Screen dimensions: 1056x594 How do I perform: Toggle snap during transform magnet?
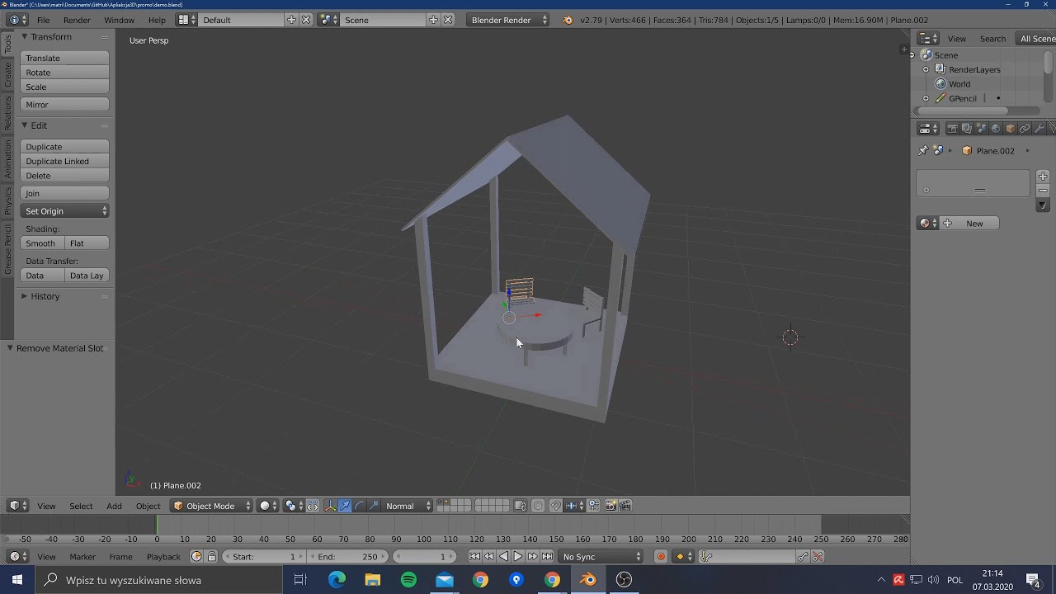(x=555, y=506)
